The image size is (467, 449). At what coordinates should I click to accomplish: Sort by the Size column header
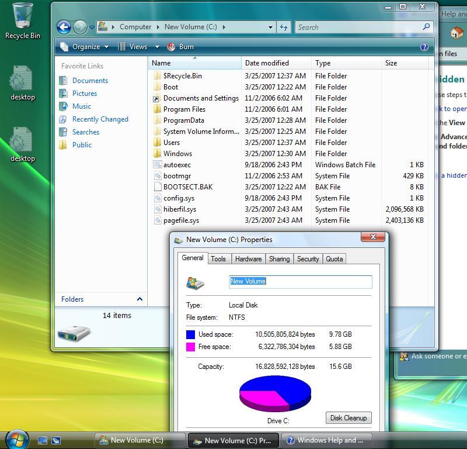tap(405, 63)
